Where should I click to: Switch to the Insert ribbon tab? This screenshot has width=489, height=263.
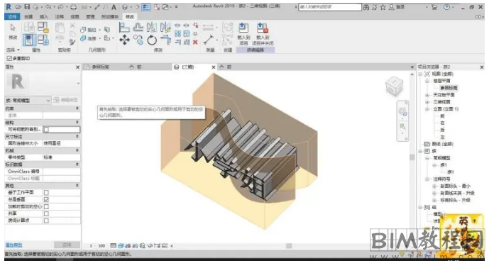pyautogui.click(x=44, y=16)
